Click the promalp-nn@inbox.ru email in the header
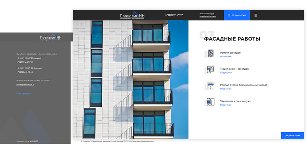The image size is (307, 154). [208, 17]
